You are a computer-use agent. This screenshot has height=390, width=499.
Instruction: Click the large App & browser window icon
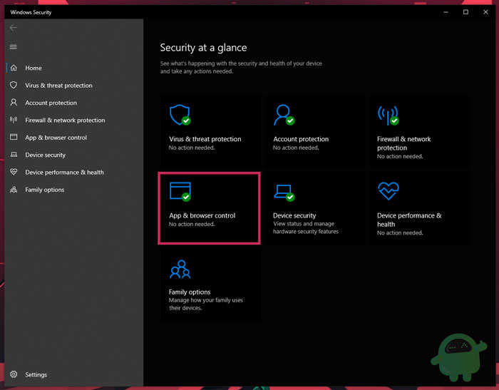[x=180, y=191]
